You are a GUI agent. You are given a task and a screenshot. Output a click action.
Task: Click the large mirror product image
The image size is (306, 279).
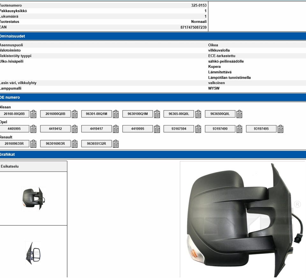[243, 219]
